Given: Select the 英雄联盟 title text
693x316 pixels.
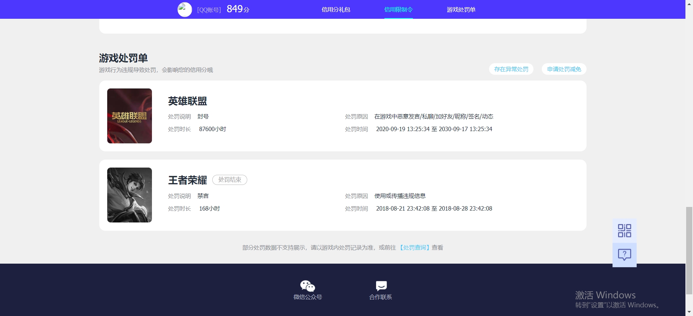Looking at the screenshot, I should click(188, 101).
